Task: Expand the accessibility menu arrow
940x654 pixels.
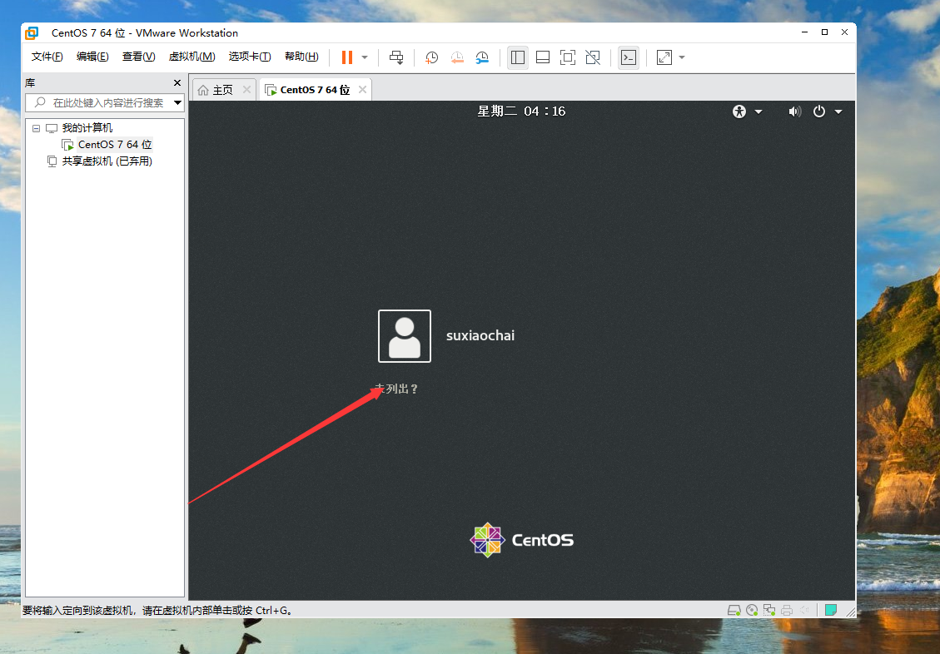Action: coord(758,112)
